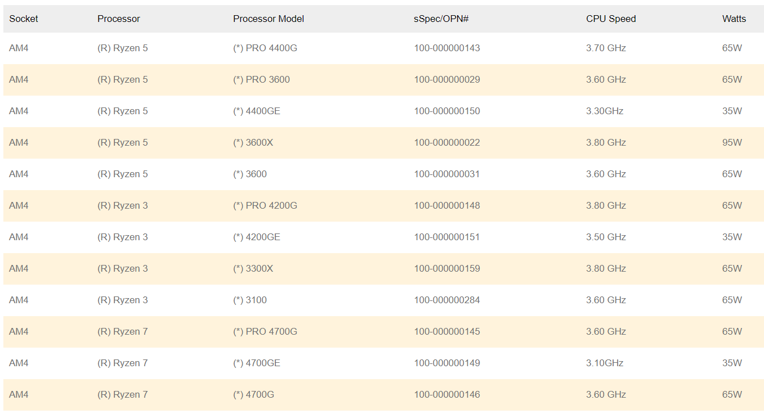Select the (*) PRO 4400G model cell
This screenshot has width=764, height=414.
pyautogui.click(x=265, y=48)
